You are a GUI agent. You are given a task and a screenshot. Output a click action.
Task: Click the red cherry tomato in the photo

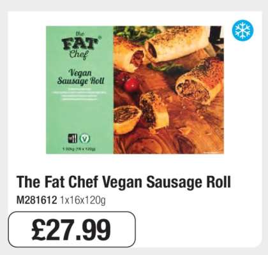tap(132, 85)
